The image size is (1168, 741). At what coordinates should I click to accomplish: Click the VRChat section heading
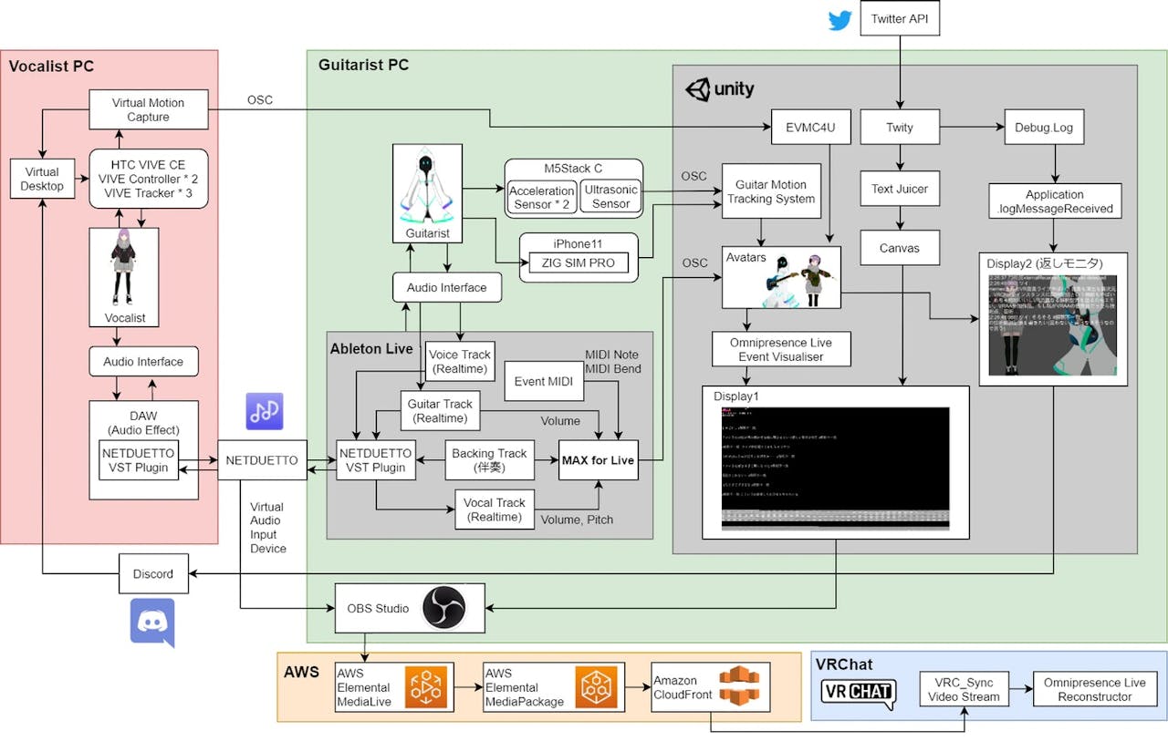coord(843,664)
